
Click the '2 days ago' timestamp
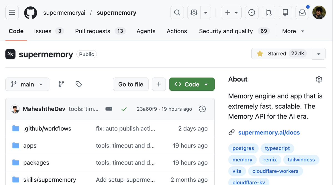193,129
